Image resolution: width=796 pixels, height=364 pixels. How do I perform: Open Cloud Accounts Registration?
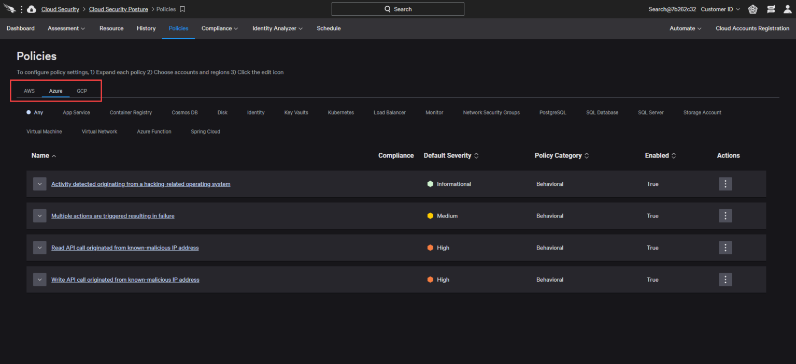point(752,28)
